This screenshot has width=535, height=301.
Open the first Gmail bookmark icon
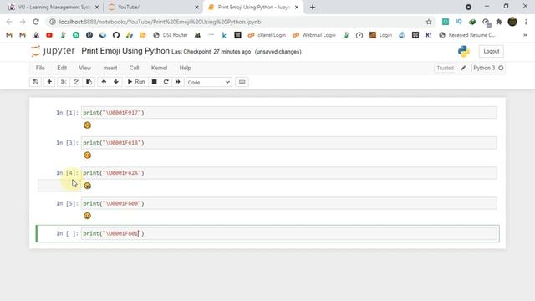click(x=9, y=35)
